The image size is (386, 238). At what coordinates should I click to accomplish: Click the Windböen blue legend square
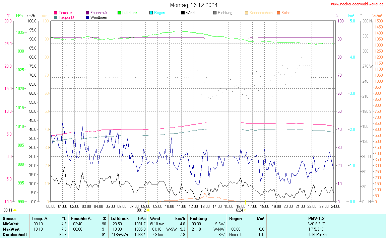coord(87,17)
